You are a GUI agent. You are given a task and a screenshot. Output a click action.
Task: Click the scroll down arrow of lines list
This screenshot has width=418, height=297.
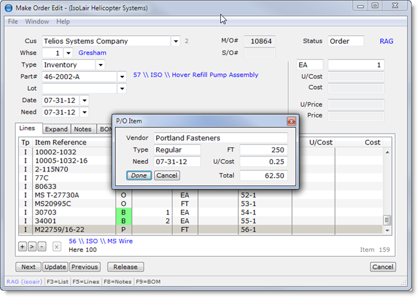point(387,230)
